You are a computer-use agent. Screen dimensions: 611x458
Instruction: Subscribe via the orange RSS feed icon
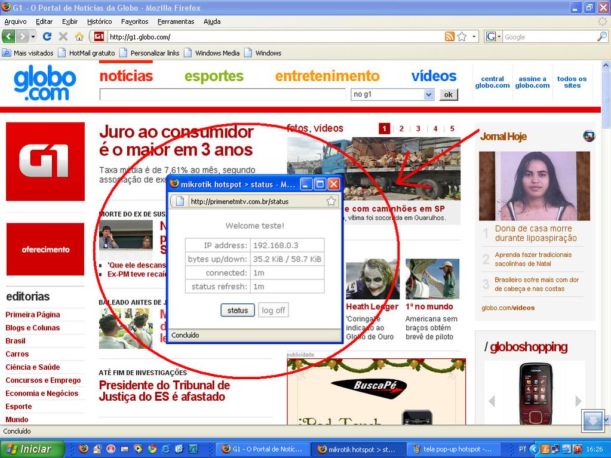point(449,36)
